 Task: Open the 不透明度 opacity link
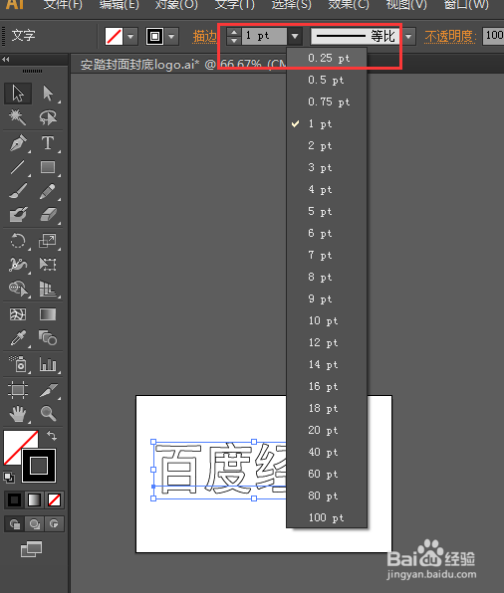pos(450,36)
